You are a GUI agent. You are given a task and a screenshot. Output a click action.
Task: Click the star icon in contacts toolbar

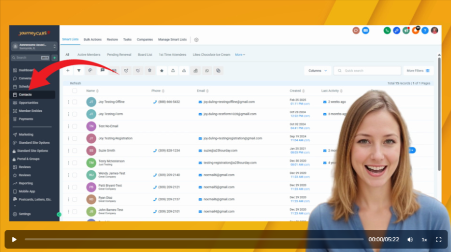161,71
